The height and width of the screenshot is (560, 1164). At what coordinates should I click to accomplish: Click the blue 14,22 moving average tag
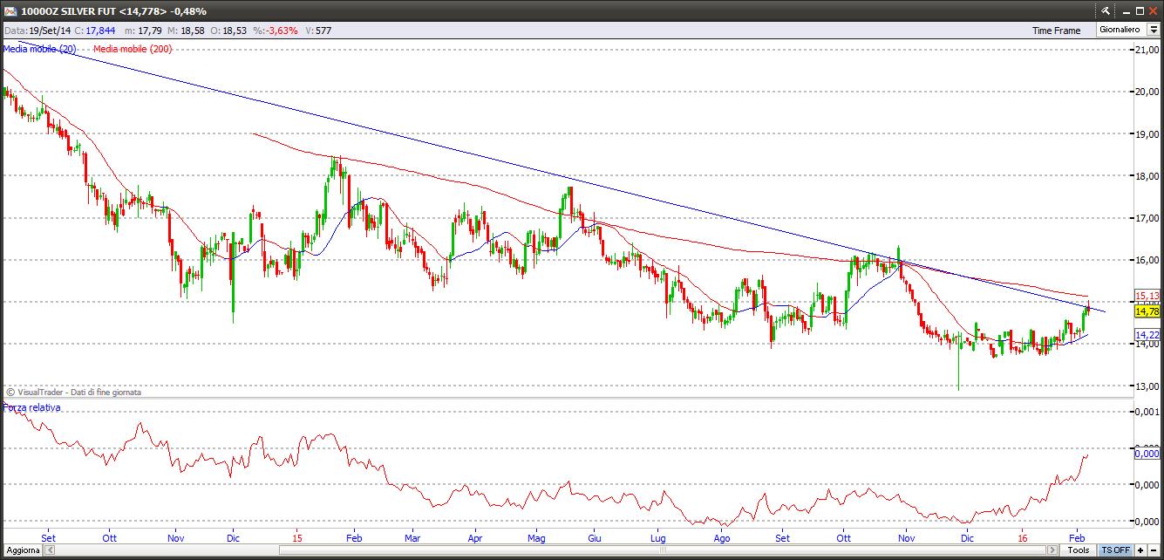pyautogui.click(x=1147, y=335)
